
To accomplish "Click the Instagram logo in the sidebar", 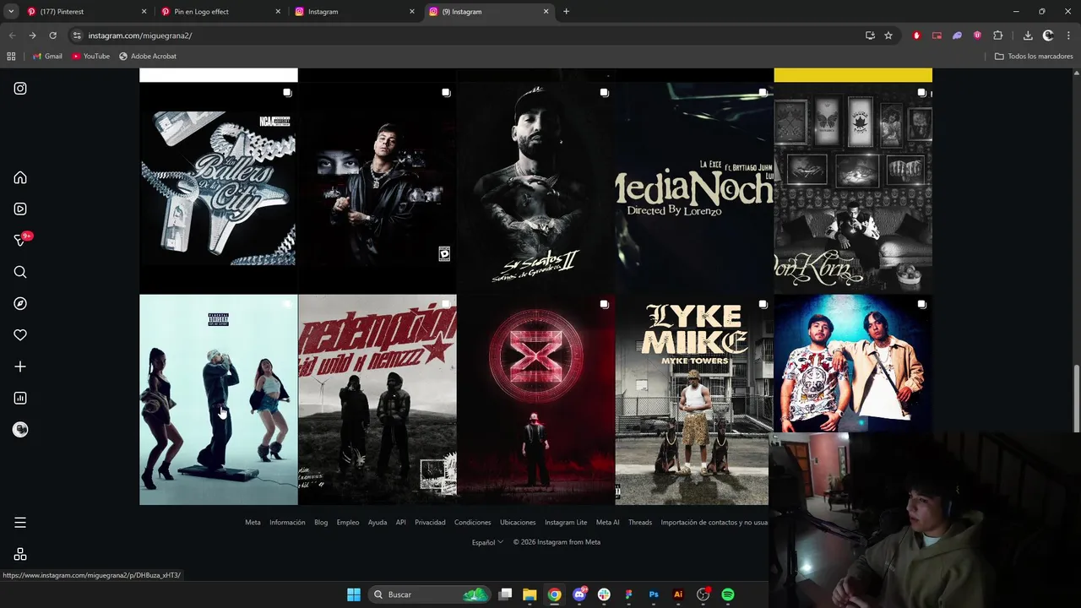I will [20, 89].
